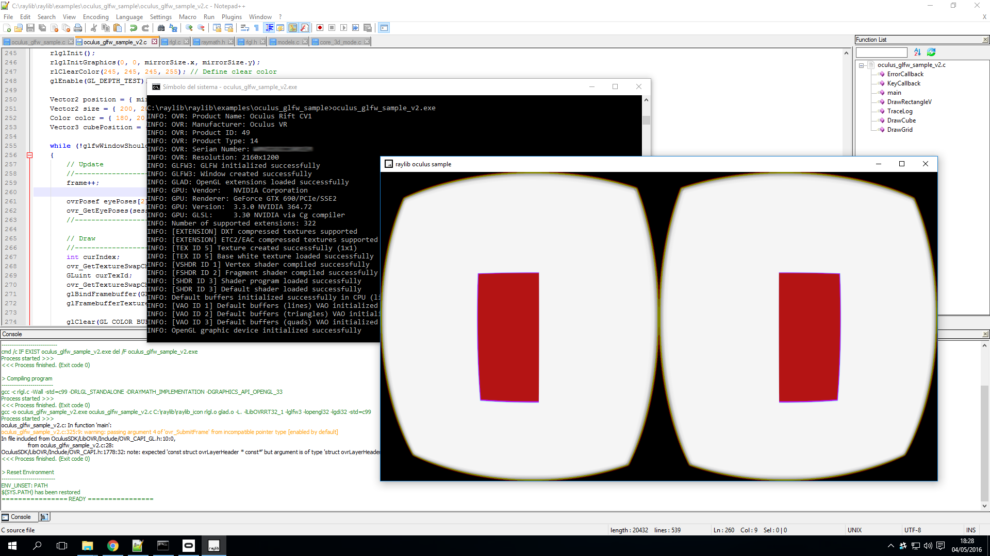The width and height of the screenshot is (990, 556).
Task: Collapse the oculus_glfw_sample_v2.c tree node
Action: tap(861, 65)
